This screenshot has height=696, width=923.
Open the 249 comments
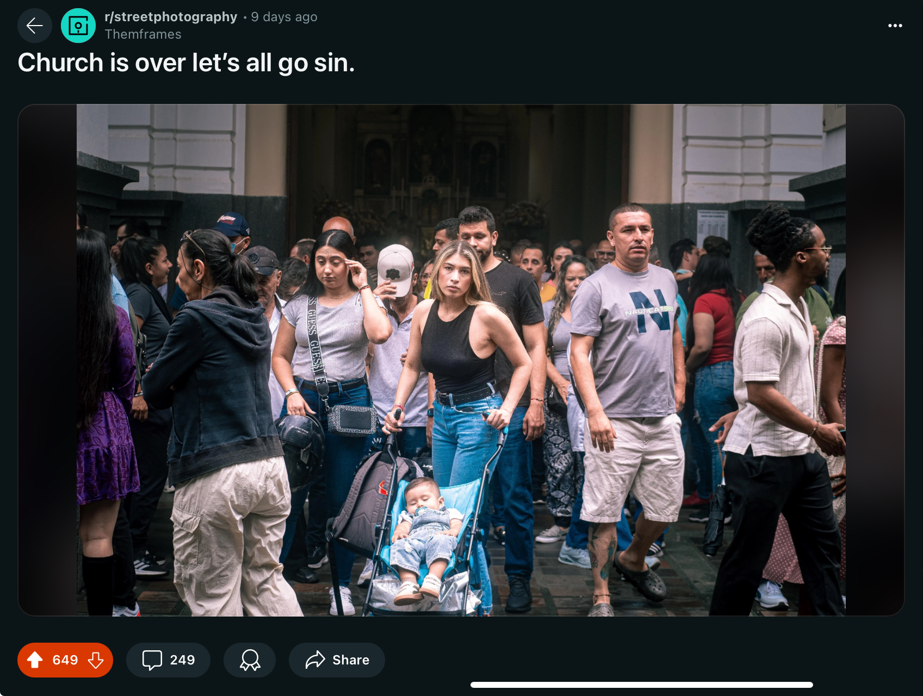168,660
